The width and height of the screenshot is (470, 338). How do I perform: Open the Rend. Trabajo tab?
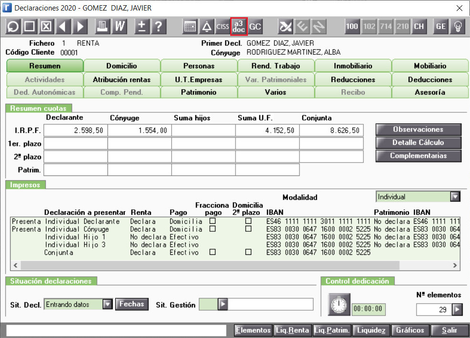pos(276,65)
